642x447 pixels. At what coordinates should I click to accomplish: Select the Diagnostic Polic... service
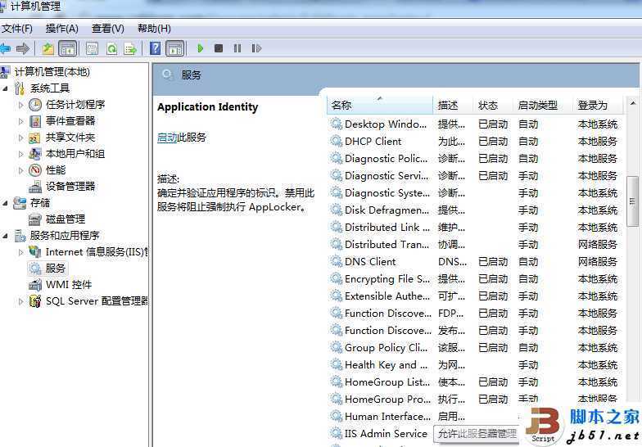(x=474, y=159)
